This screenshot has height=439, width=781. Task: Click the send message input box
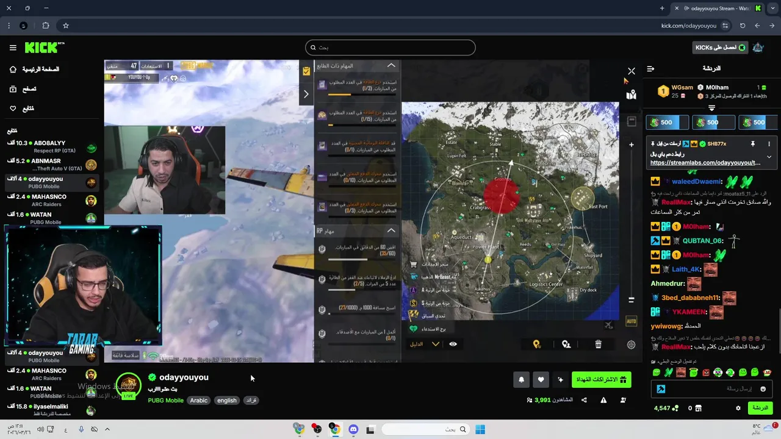pos(711,389)
